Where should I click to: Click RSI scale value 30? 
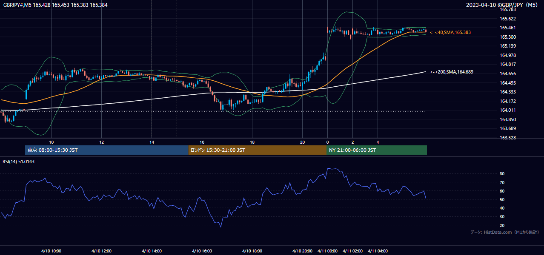click(502, 217)
